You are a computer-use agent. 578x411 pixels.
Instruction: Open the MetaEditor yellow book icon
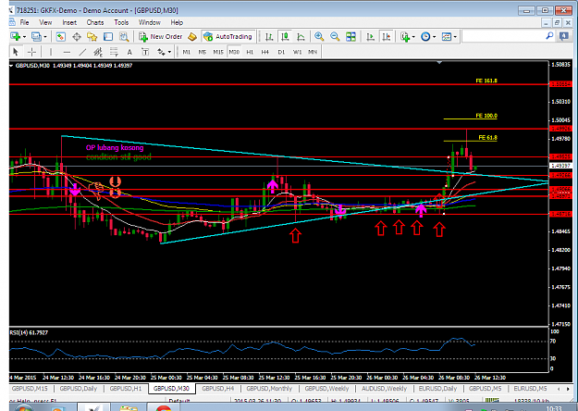tap(192, 36)
